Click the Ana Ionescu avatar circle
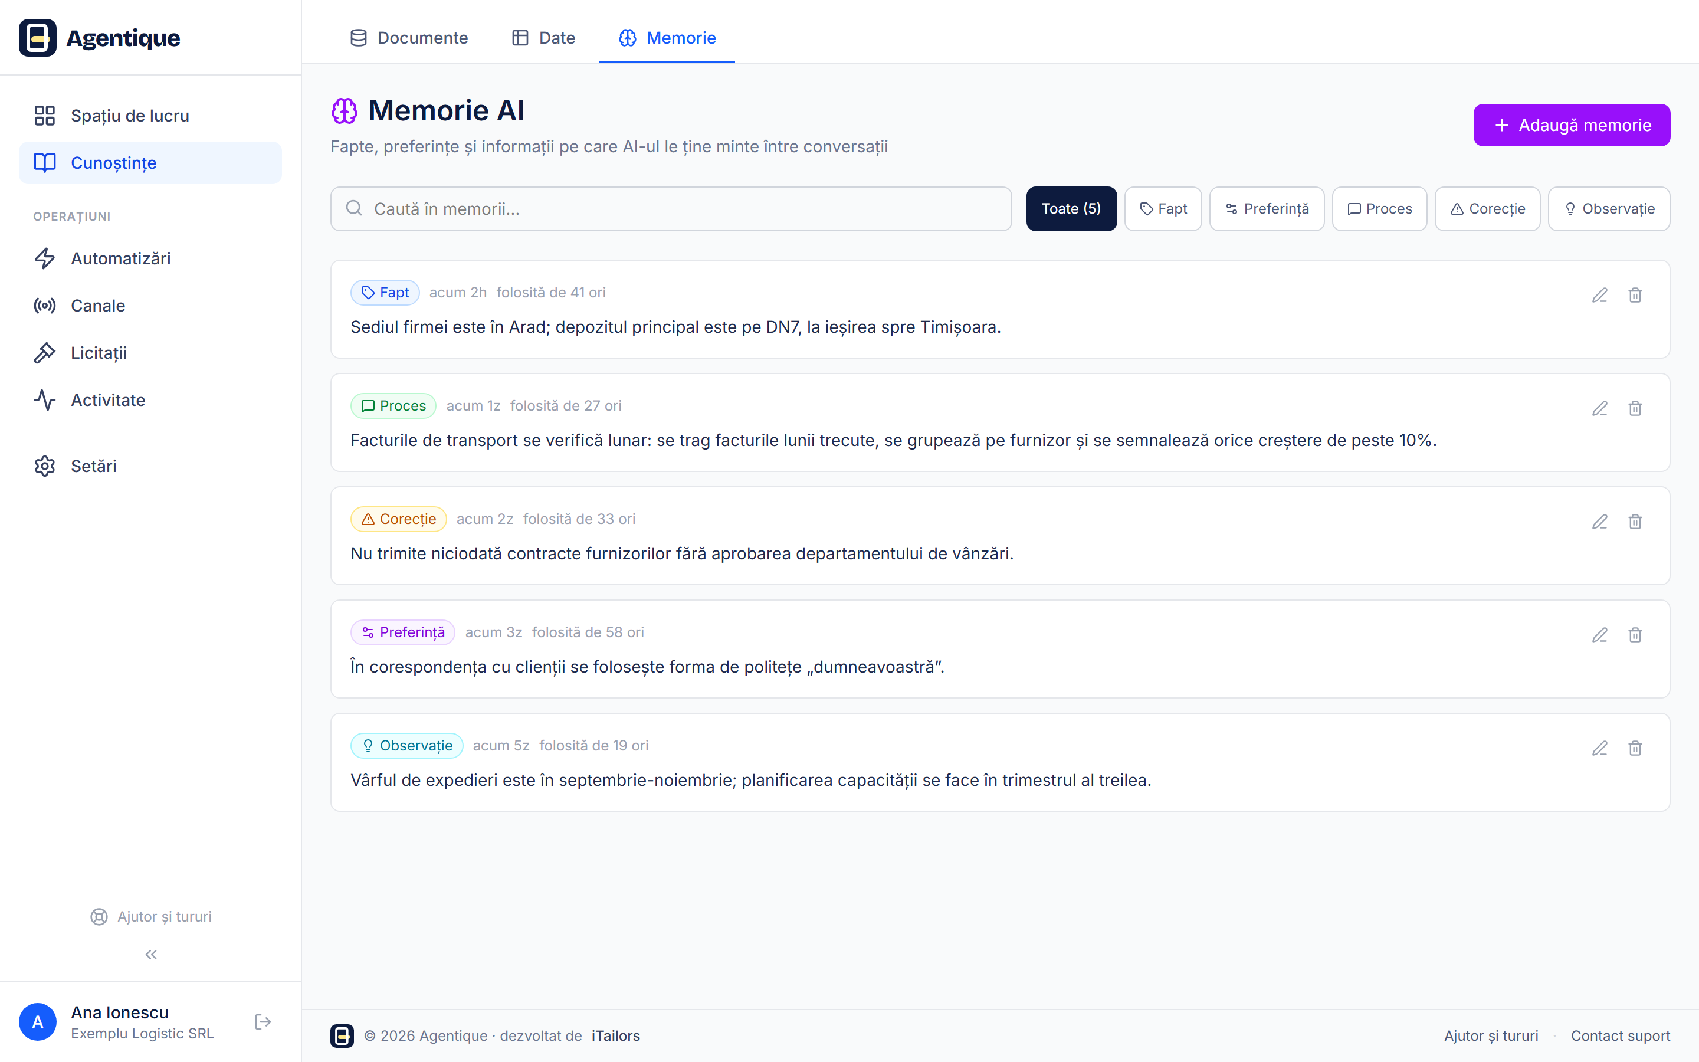Screen dimensions: 1699x1062 (x=38, y=1022)
